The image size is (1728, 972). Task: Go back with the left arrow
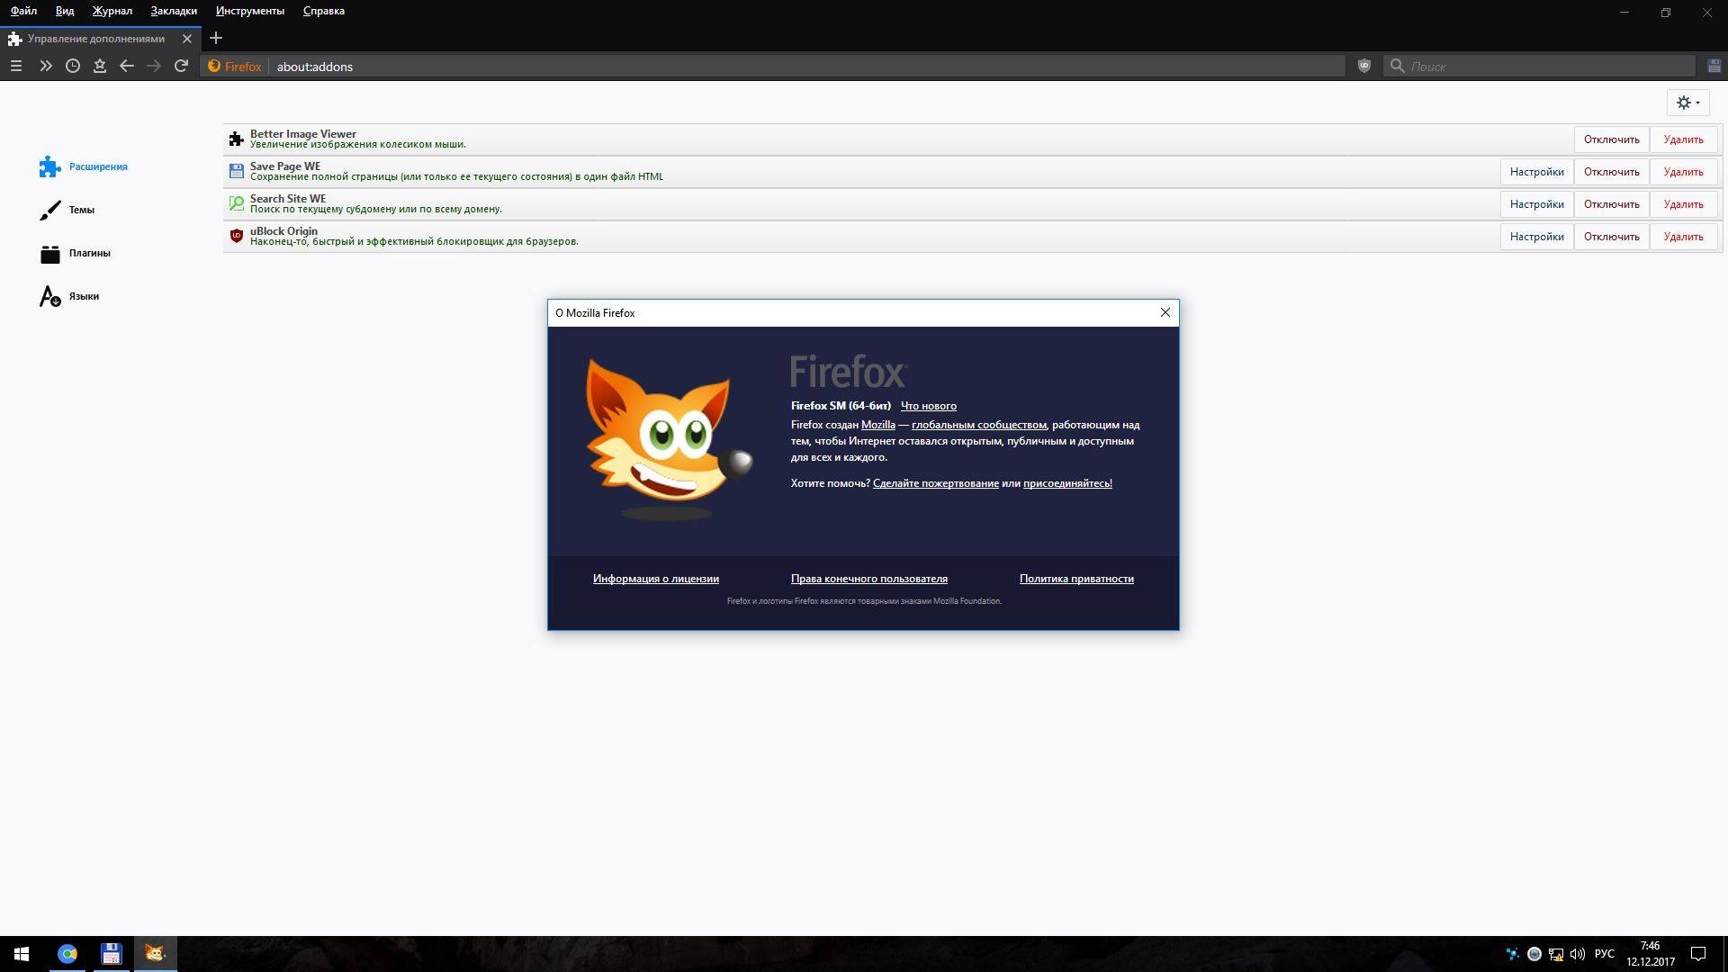[127, 66]
